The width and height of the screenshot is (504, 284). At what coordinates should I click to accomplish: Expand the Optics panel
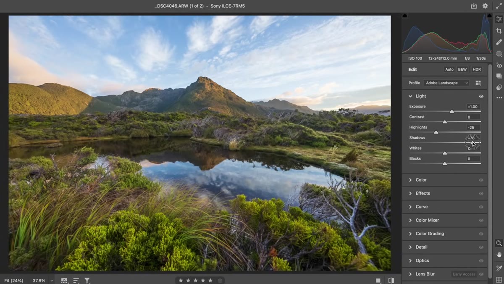point(410,260)
